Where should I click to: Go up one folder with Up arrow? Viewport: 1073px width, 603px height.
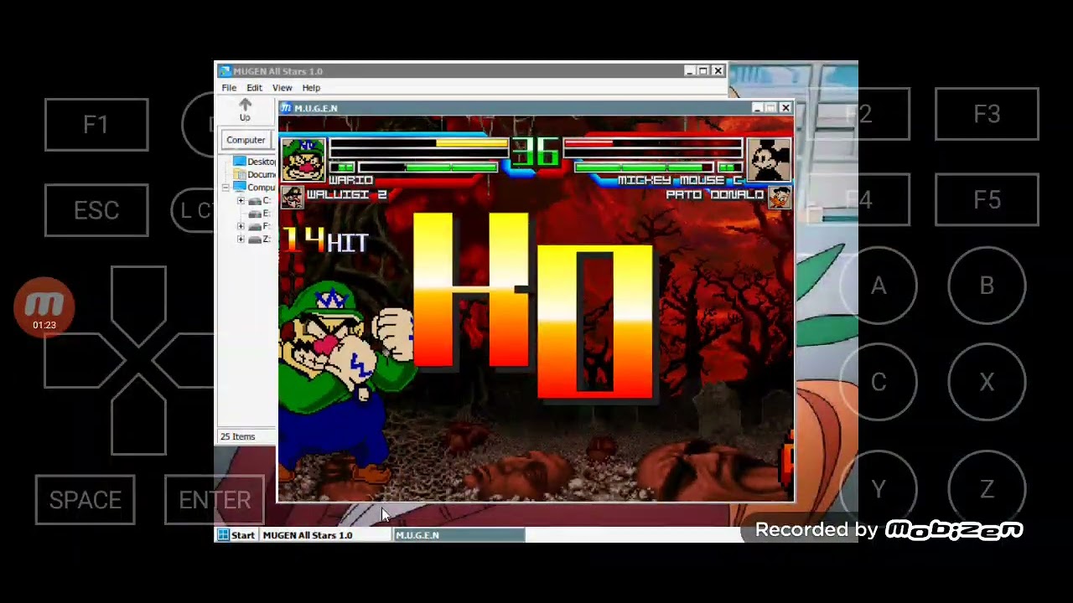click(245, 110)
